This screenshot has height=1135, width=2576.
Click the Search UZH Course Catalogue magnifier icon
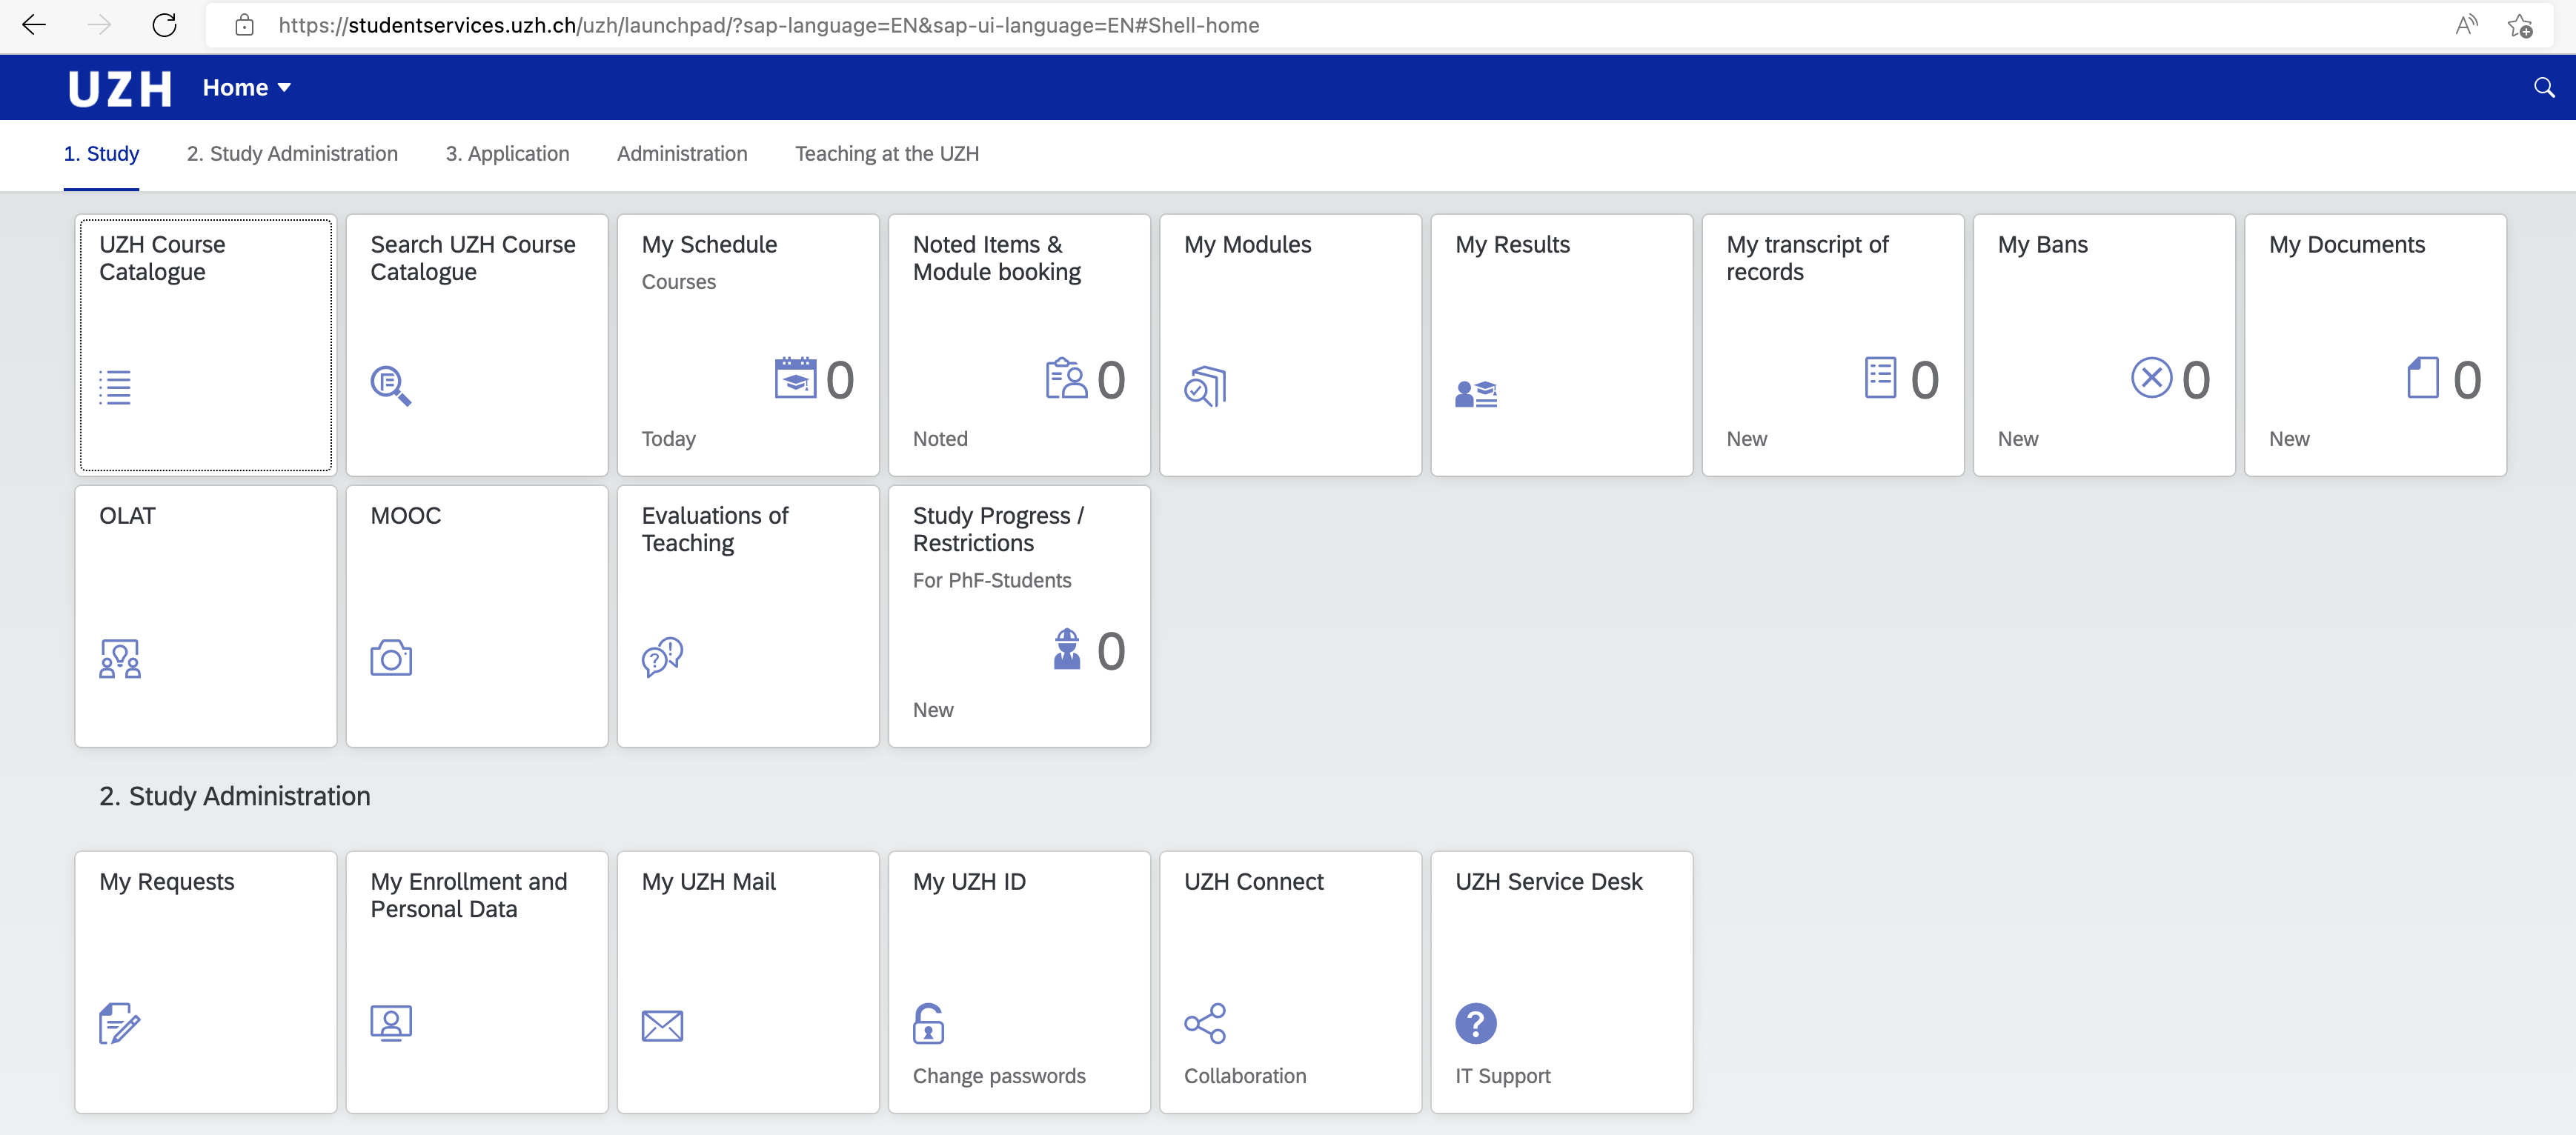390,385
